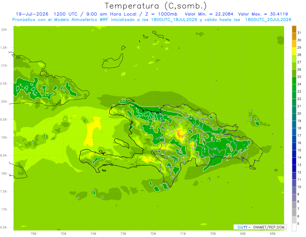
Task: Click the Valor Max. = 30.4119 readout
Action: coord(263,14)
